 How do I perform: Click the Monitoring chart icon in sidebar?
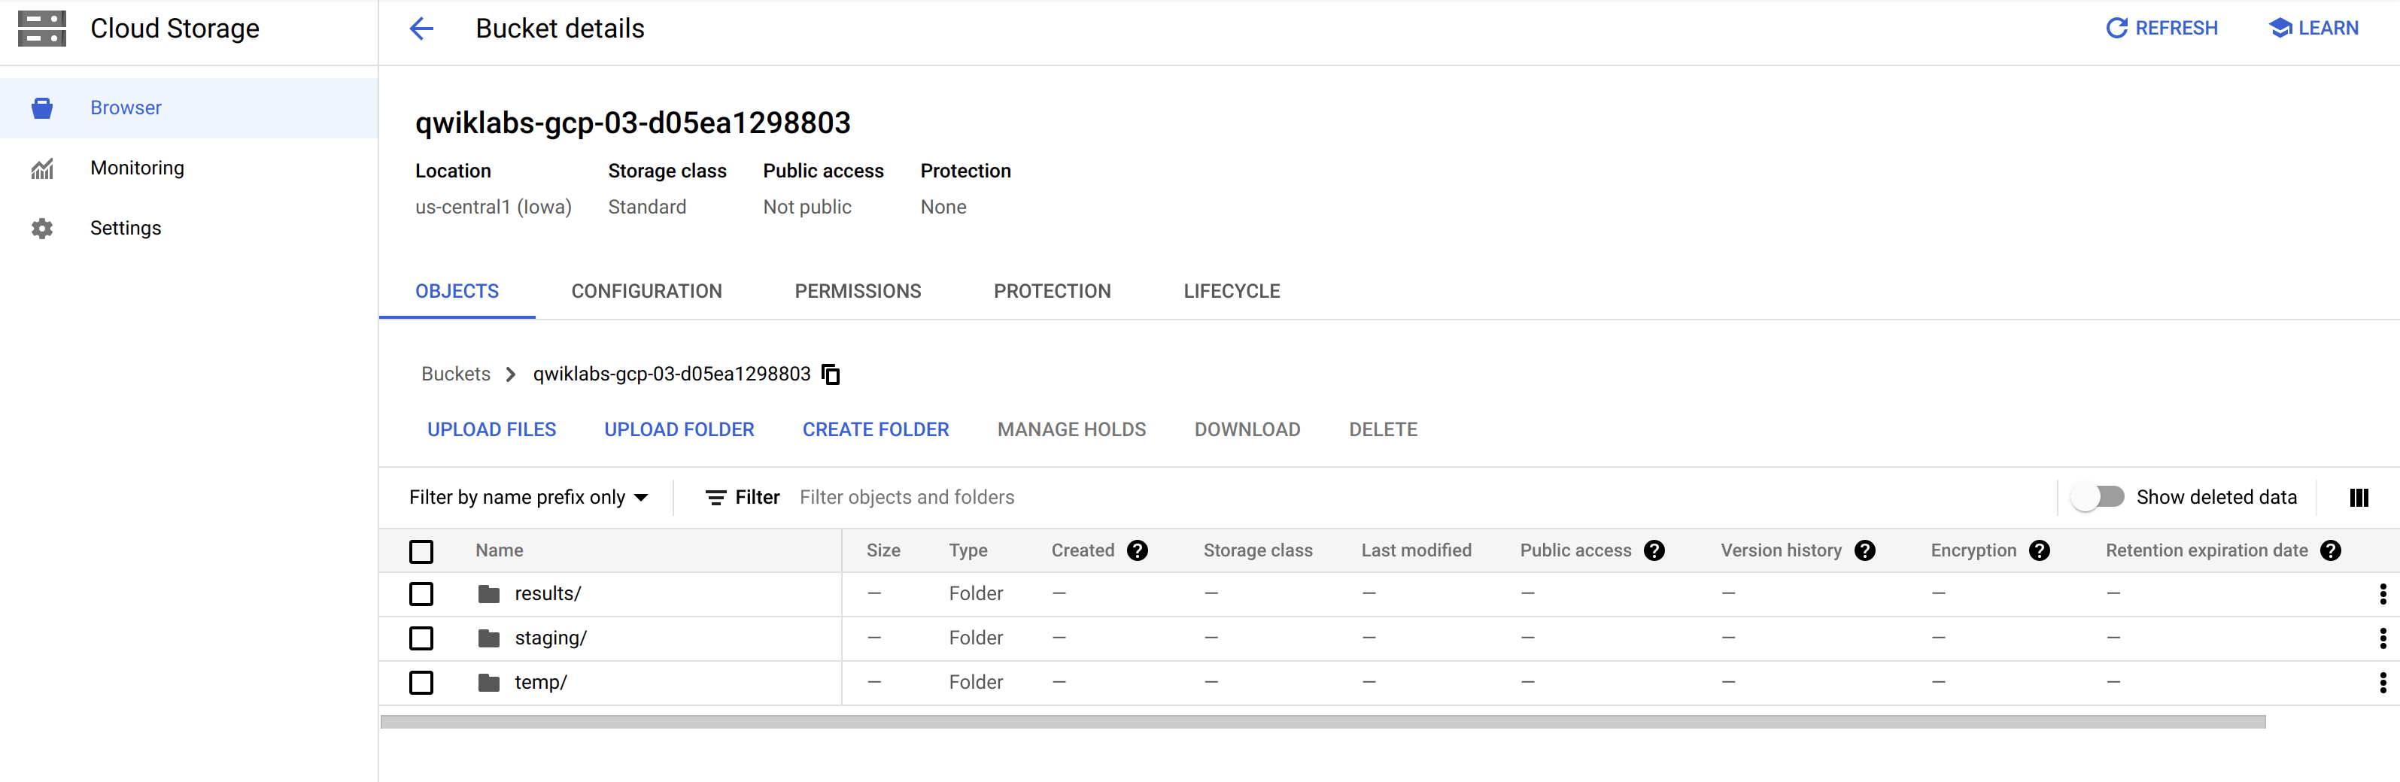click(x=42, y=168)
